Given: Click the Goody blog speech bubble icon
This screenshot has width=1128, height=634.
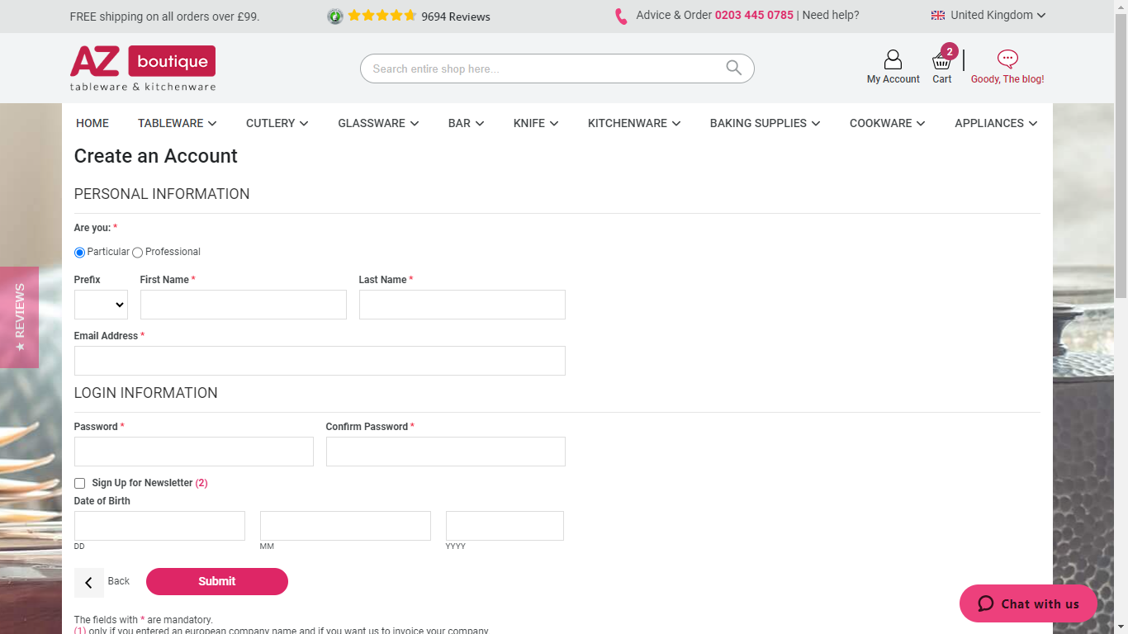Looking at the screenshot, I should tap(1007, 59).
